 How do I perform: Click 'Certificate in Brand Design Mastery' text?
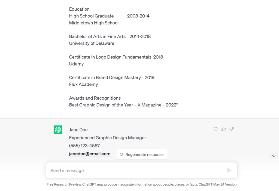click(x=105, y=78)
